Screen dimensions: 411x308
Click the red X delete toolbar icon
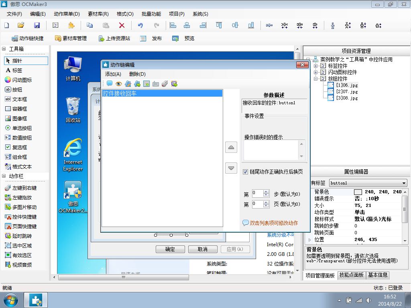pyautogui.click(x=122, y=25)
